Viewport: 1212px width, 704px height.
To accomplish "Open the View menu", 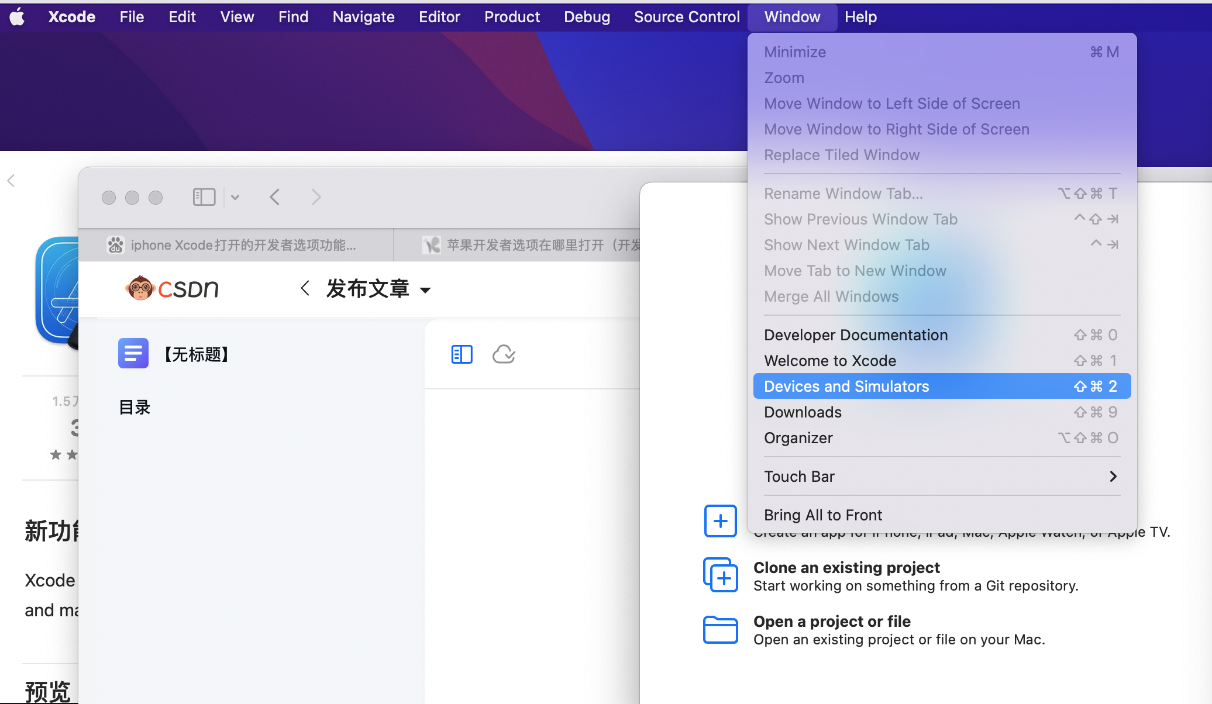I will [x=237, y=17].
